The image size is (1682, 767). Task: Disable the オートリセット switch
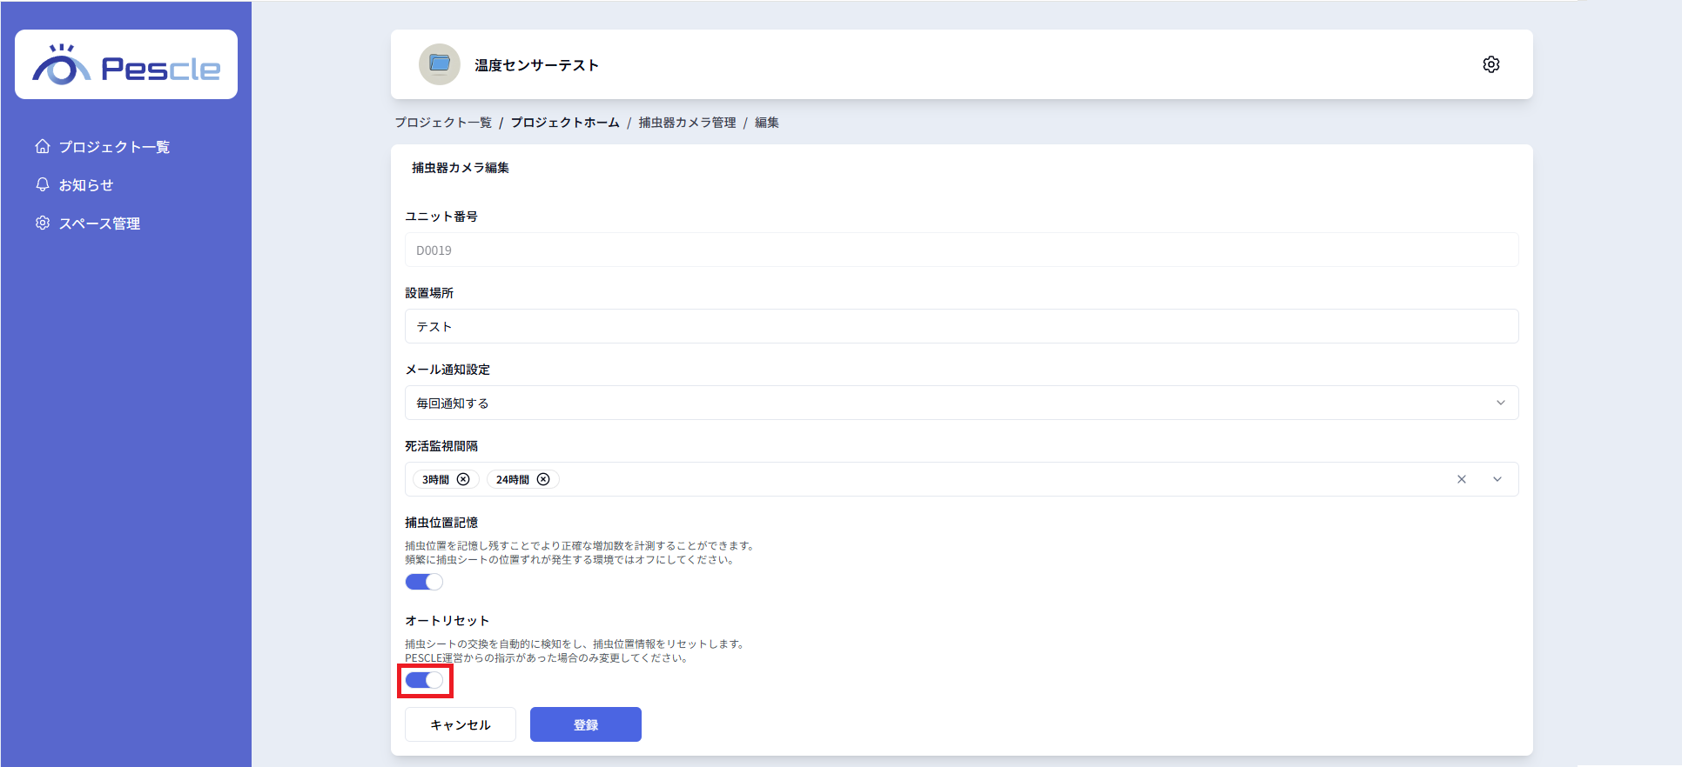coord(424,680)
